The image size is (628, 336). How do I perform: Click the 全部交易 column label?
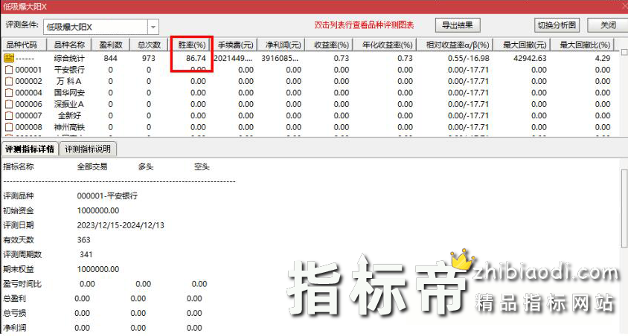[92, 167]
